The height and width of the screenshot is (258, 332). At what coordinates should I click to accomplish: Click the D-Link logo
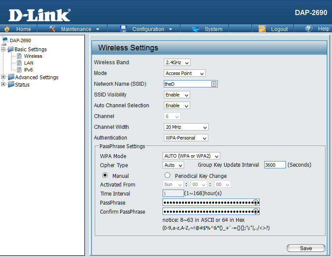[40, 15]
